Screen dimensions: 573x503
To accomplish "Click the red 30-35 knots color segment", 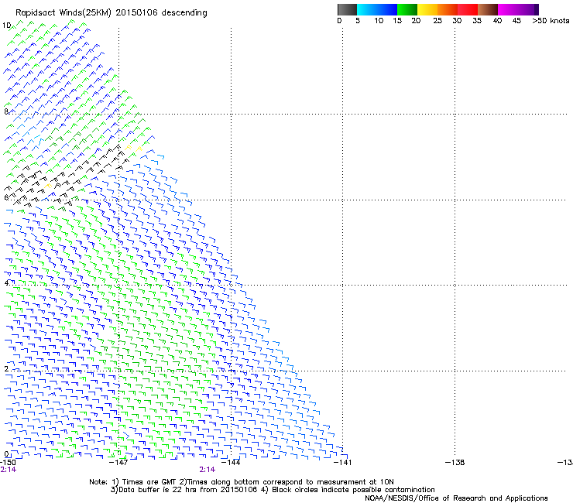I will pyautogui.click(x=468, y=9).
